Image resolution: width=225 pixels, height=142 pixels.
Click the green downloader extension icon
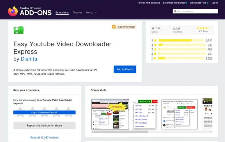pyautogui.click(x=18, y=30)
